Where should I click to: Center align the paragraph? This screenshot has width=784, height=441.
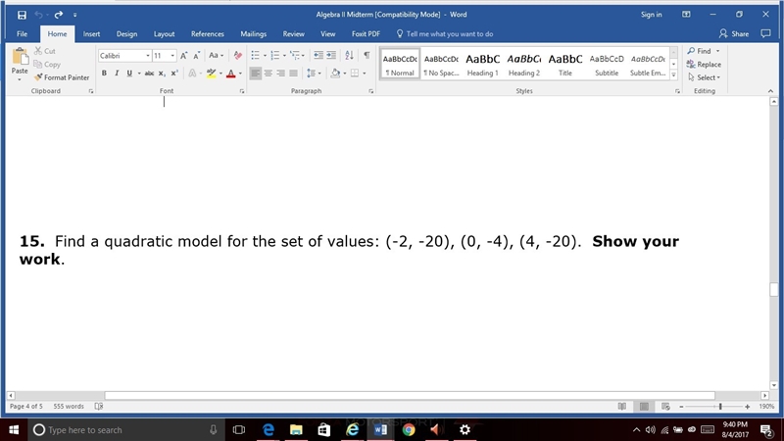click(x=268, y=73)
